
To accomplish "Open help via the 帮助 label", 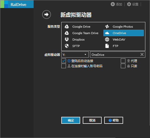I will (115, 120).
